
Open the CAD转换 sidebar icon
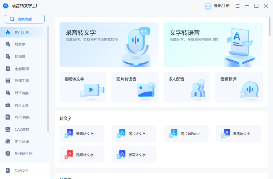8,129
